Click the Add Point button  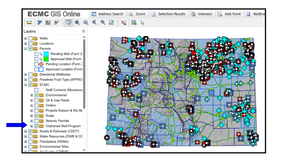coord(230,14)
